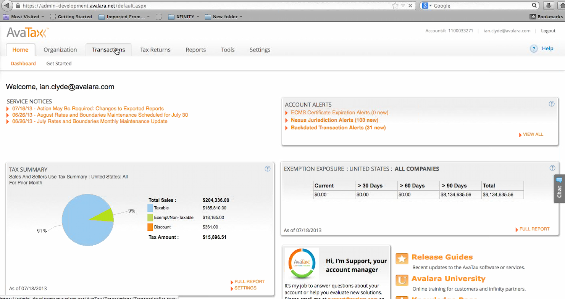
Task: Open Tax Summary FULL REPORT link
Action: click(x=249, y=281)
